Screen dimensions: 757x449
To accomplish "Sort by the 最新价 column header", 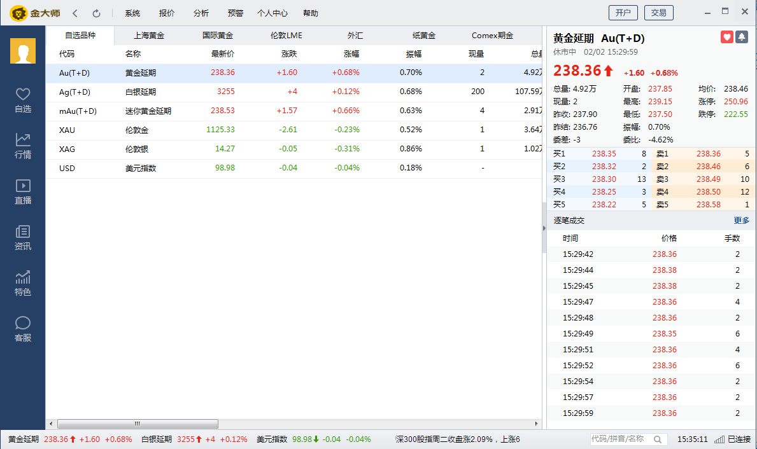I will point(223,54).
